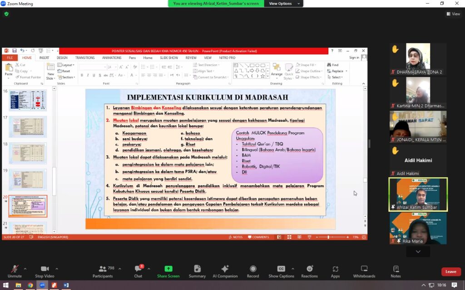Open the Reactions menu
Viewport: 465px width, 290px height.
pos(309,269)
